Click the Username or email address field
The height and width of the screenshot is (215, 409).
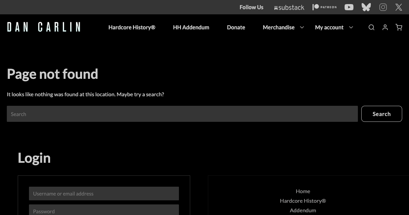click(104, 193)
